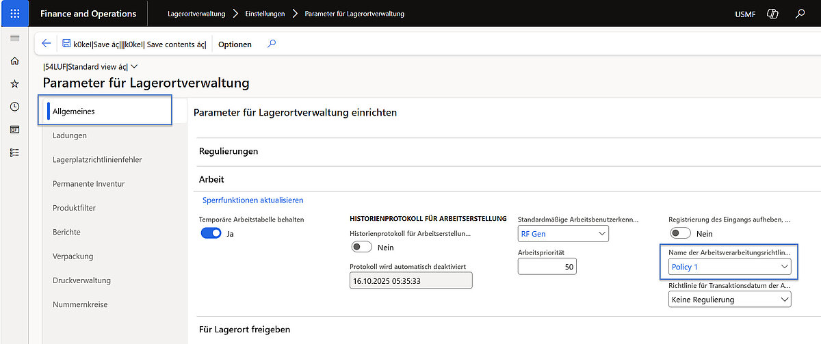821x344 pixels.
Task: Toggle Registrierung des Eingangs aufheben switch
Action: click(680, 233)
